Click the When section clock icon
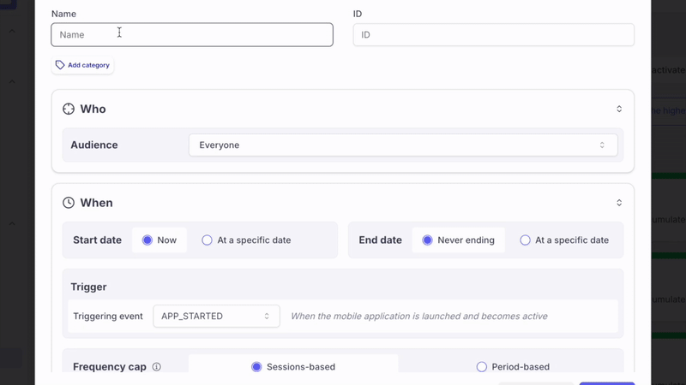The height and width of the screenshot is (385, 686). (69, 203)
